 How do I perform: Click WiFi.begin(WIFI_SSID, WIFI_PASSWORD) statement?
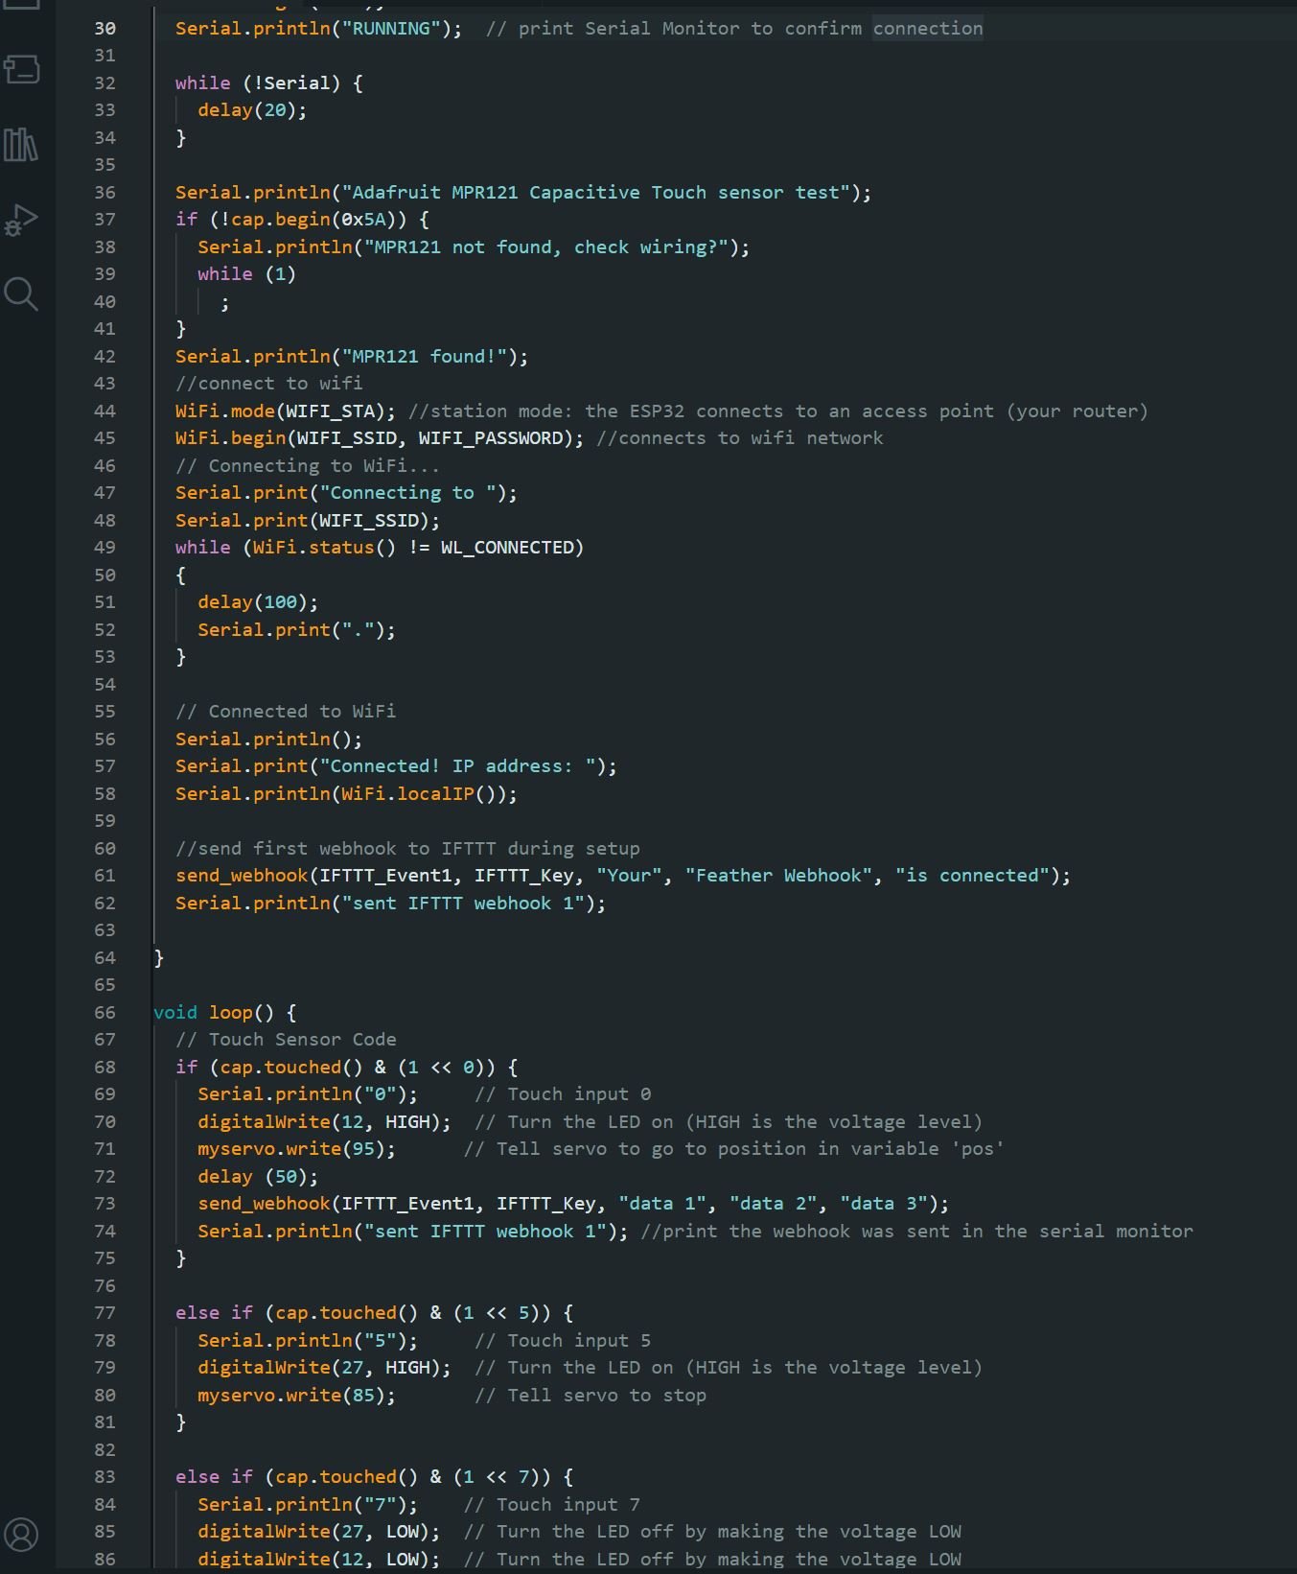pyautogui.click(x=380, y=438)
